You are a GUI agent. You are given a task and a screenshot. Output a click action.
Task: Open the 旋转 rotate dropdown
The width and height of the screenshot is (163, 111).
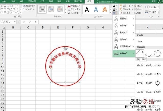(138, 13)
